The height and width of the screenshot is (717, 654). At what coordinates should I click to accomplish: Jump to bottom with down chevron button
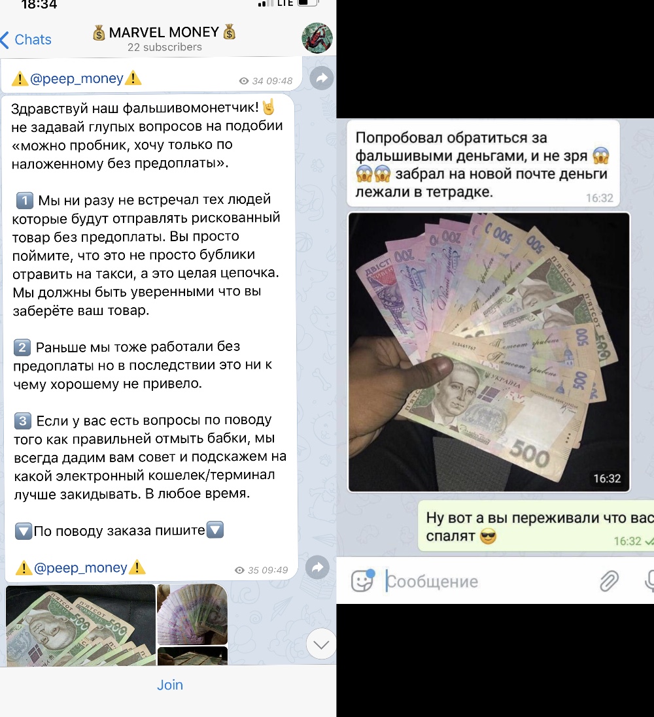321,644
